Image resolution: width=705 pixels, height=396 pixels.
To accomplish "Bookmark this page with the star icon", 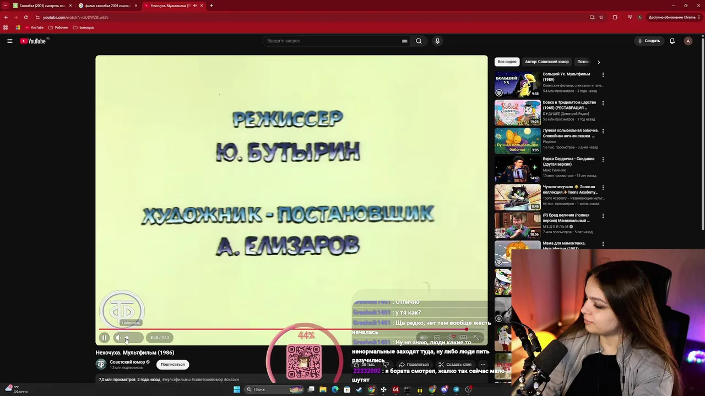I will pyautogui.click(x=601, y=17).
